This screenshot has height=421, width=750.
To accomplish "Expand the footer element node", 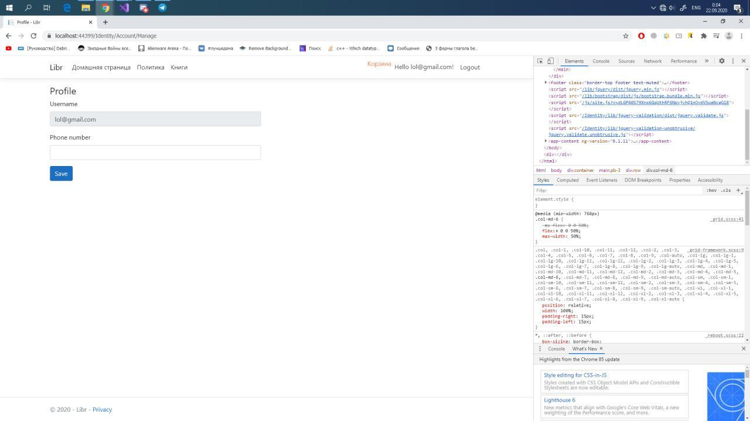I will tap(546, 82).
